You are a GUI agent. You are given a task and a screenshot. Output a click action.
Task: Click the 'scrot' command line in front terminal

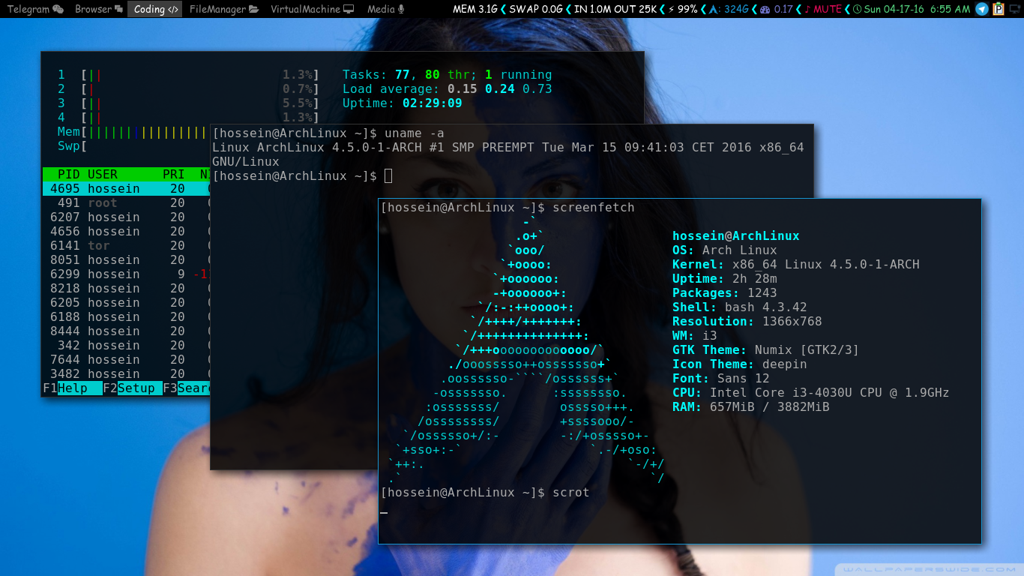point(485,493)
